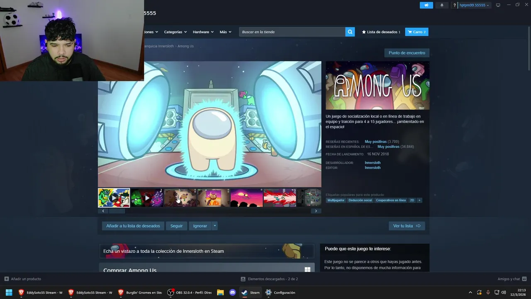Viewport: 531px width, 299px height.
Task: Click the store search magnifier button
Action: coord(350,32)
